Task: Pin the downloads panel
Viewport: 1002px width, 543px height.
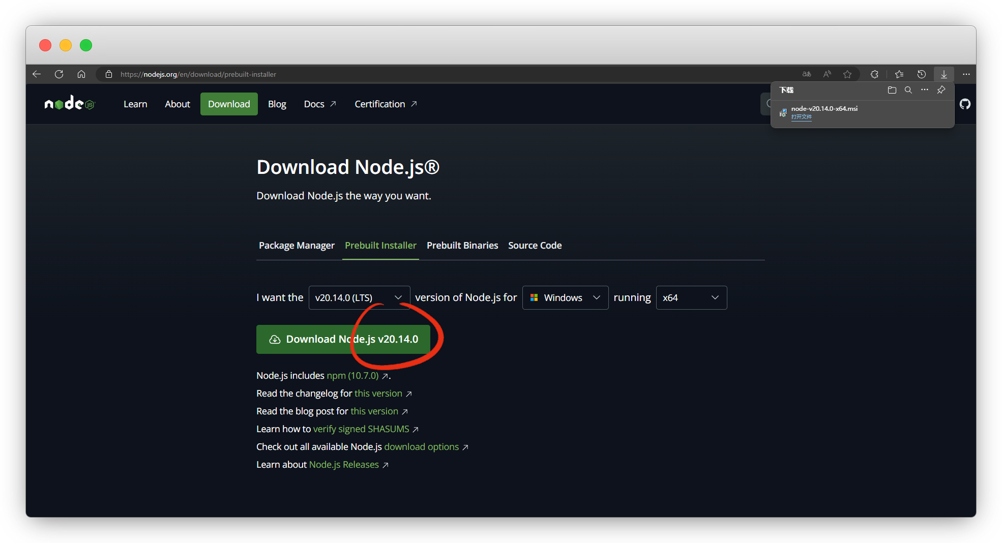Action: 941,90
